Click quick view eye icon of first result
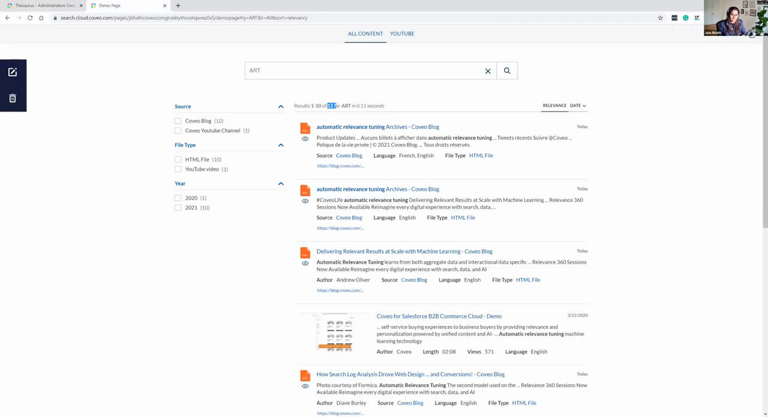 [x=305, y=139]
